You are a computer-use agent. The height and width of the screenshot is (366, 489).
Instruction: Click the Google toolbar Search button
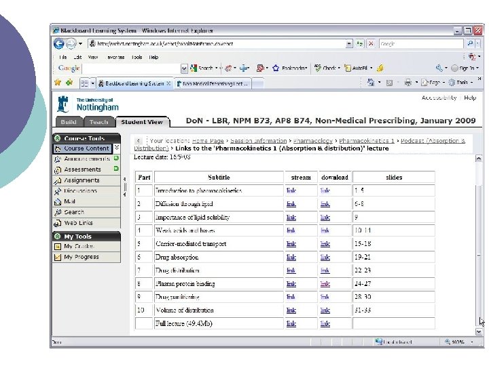[x=202, y=68]
